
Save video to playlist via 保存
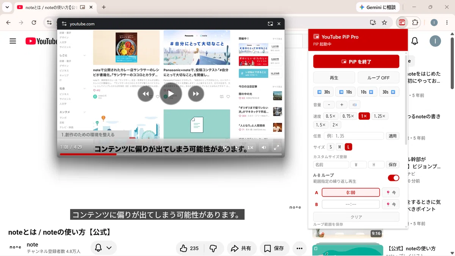274,248
